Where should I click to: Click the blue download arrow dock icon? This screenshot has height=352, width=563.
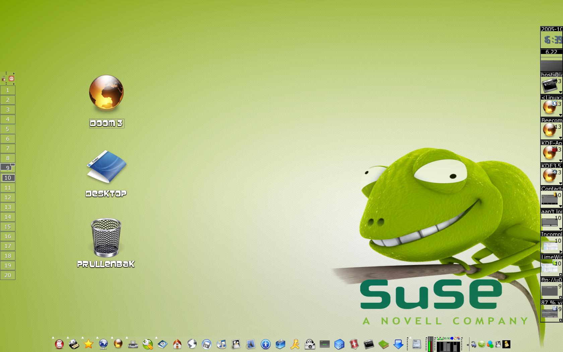click(398, 344)
